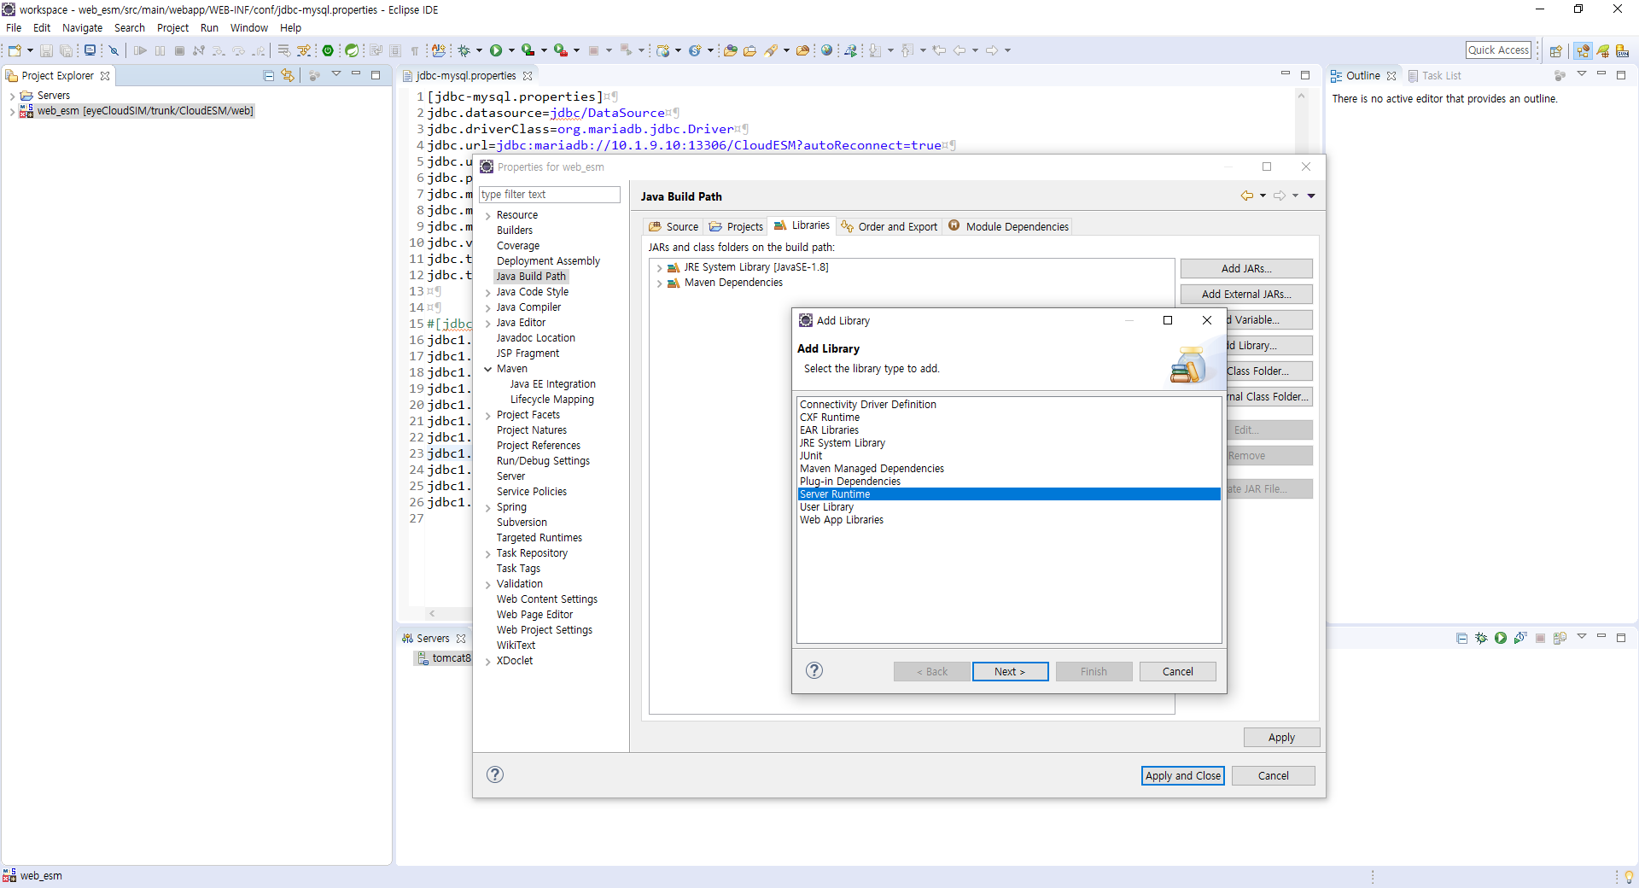Click the lightbulb tip icon in status bar
This screenshot has height=888, width=1639.
point(1629,876)
